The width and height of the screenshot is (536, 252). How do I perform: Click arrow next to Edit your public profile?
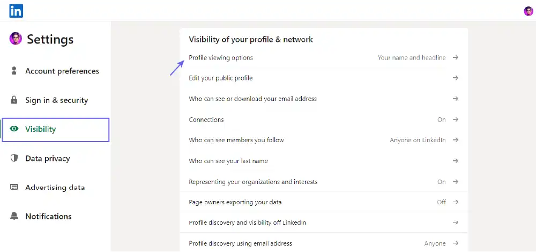click(x=455, y=78)
